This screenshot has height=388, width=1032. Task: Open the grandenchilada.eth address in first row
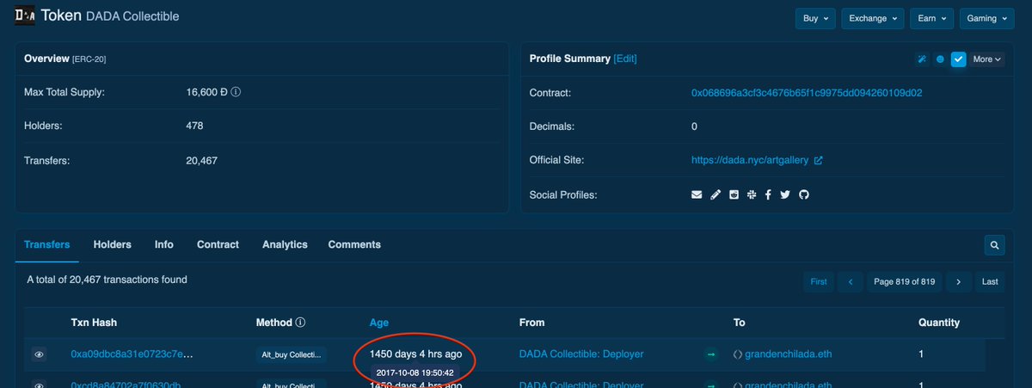point(789,354)
